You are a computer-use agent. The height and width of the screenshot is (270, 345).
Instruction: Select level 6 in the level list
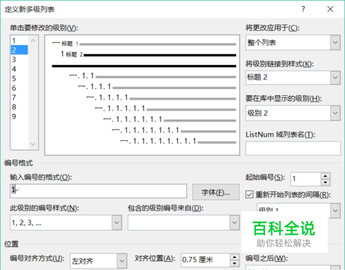pyautogui.click(x=19, y=88)
